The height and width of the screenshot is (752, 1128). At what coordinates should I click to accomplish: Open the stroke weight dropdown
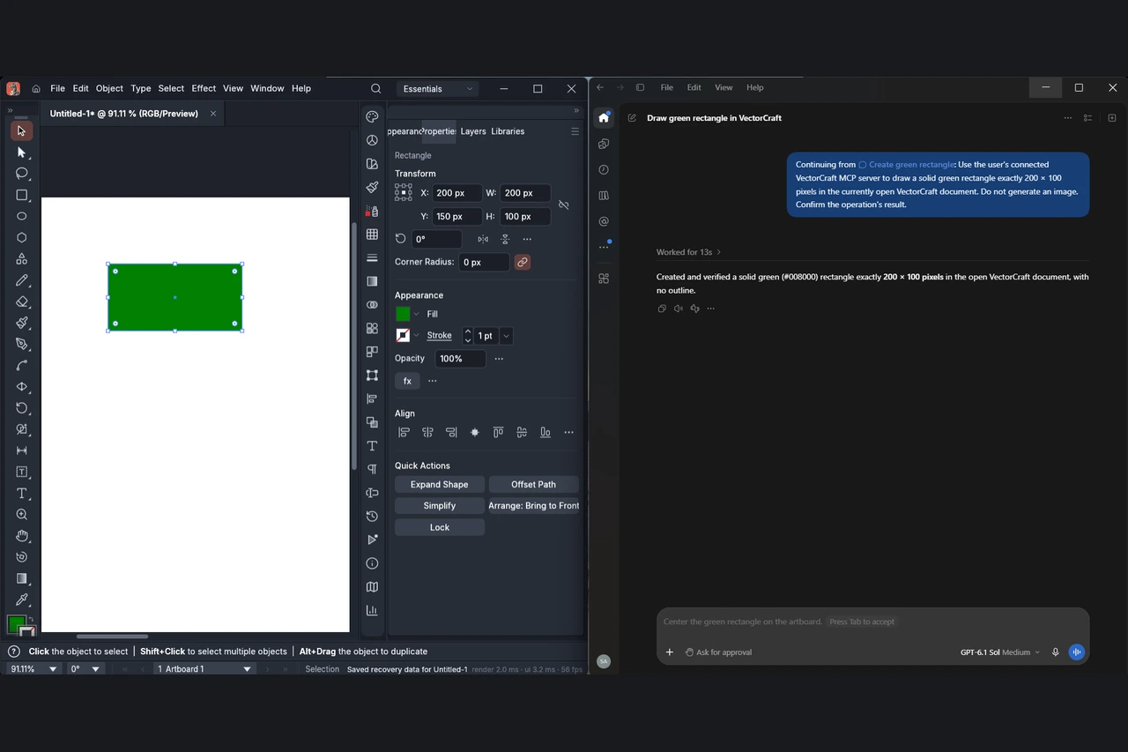(506, 336)
